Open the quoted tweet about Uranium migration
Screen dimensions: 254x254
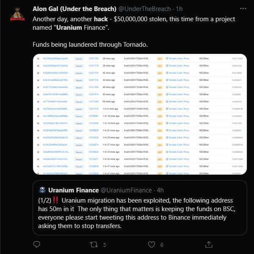coord(140,208)
